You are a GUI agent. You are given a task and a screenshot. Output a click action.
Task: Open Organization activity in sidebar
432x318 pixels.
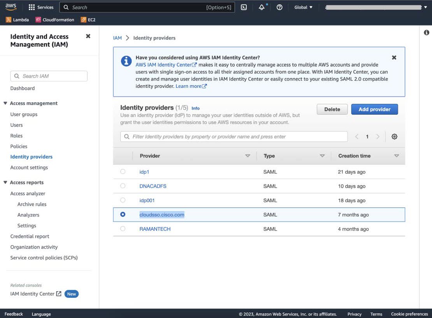pos(34,247)
